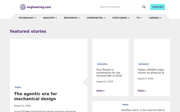
Task: Open the TV menu item
Action: click(x=138, y=18)
